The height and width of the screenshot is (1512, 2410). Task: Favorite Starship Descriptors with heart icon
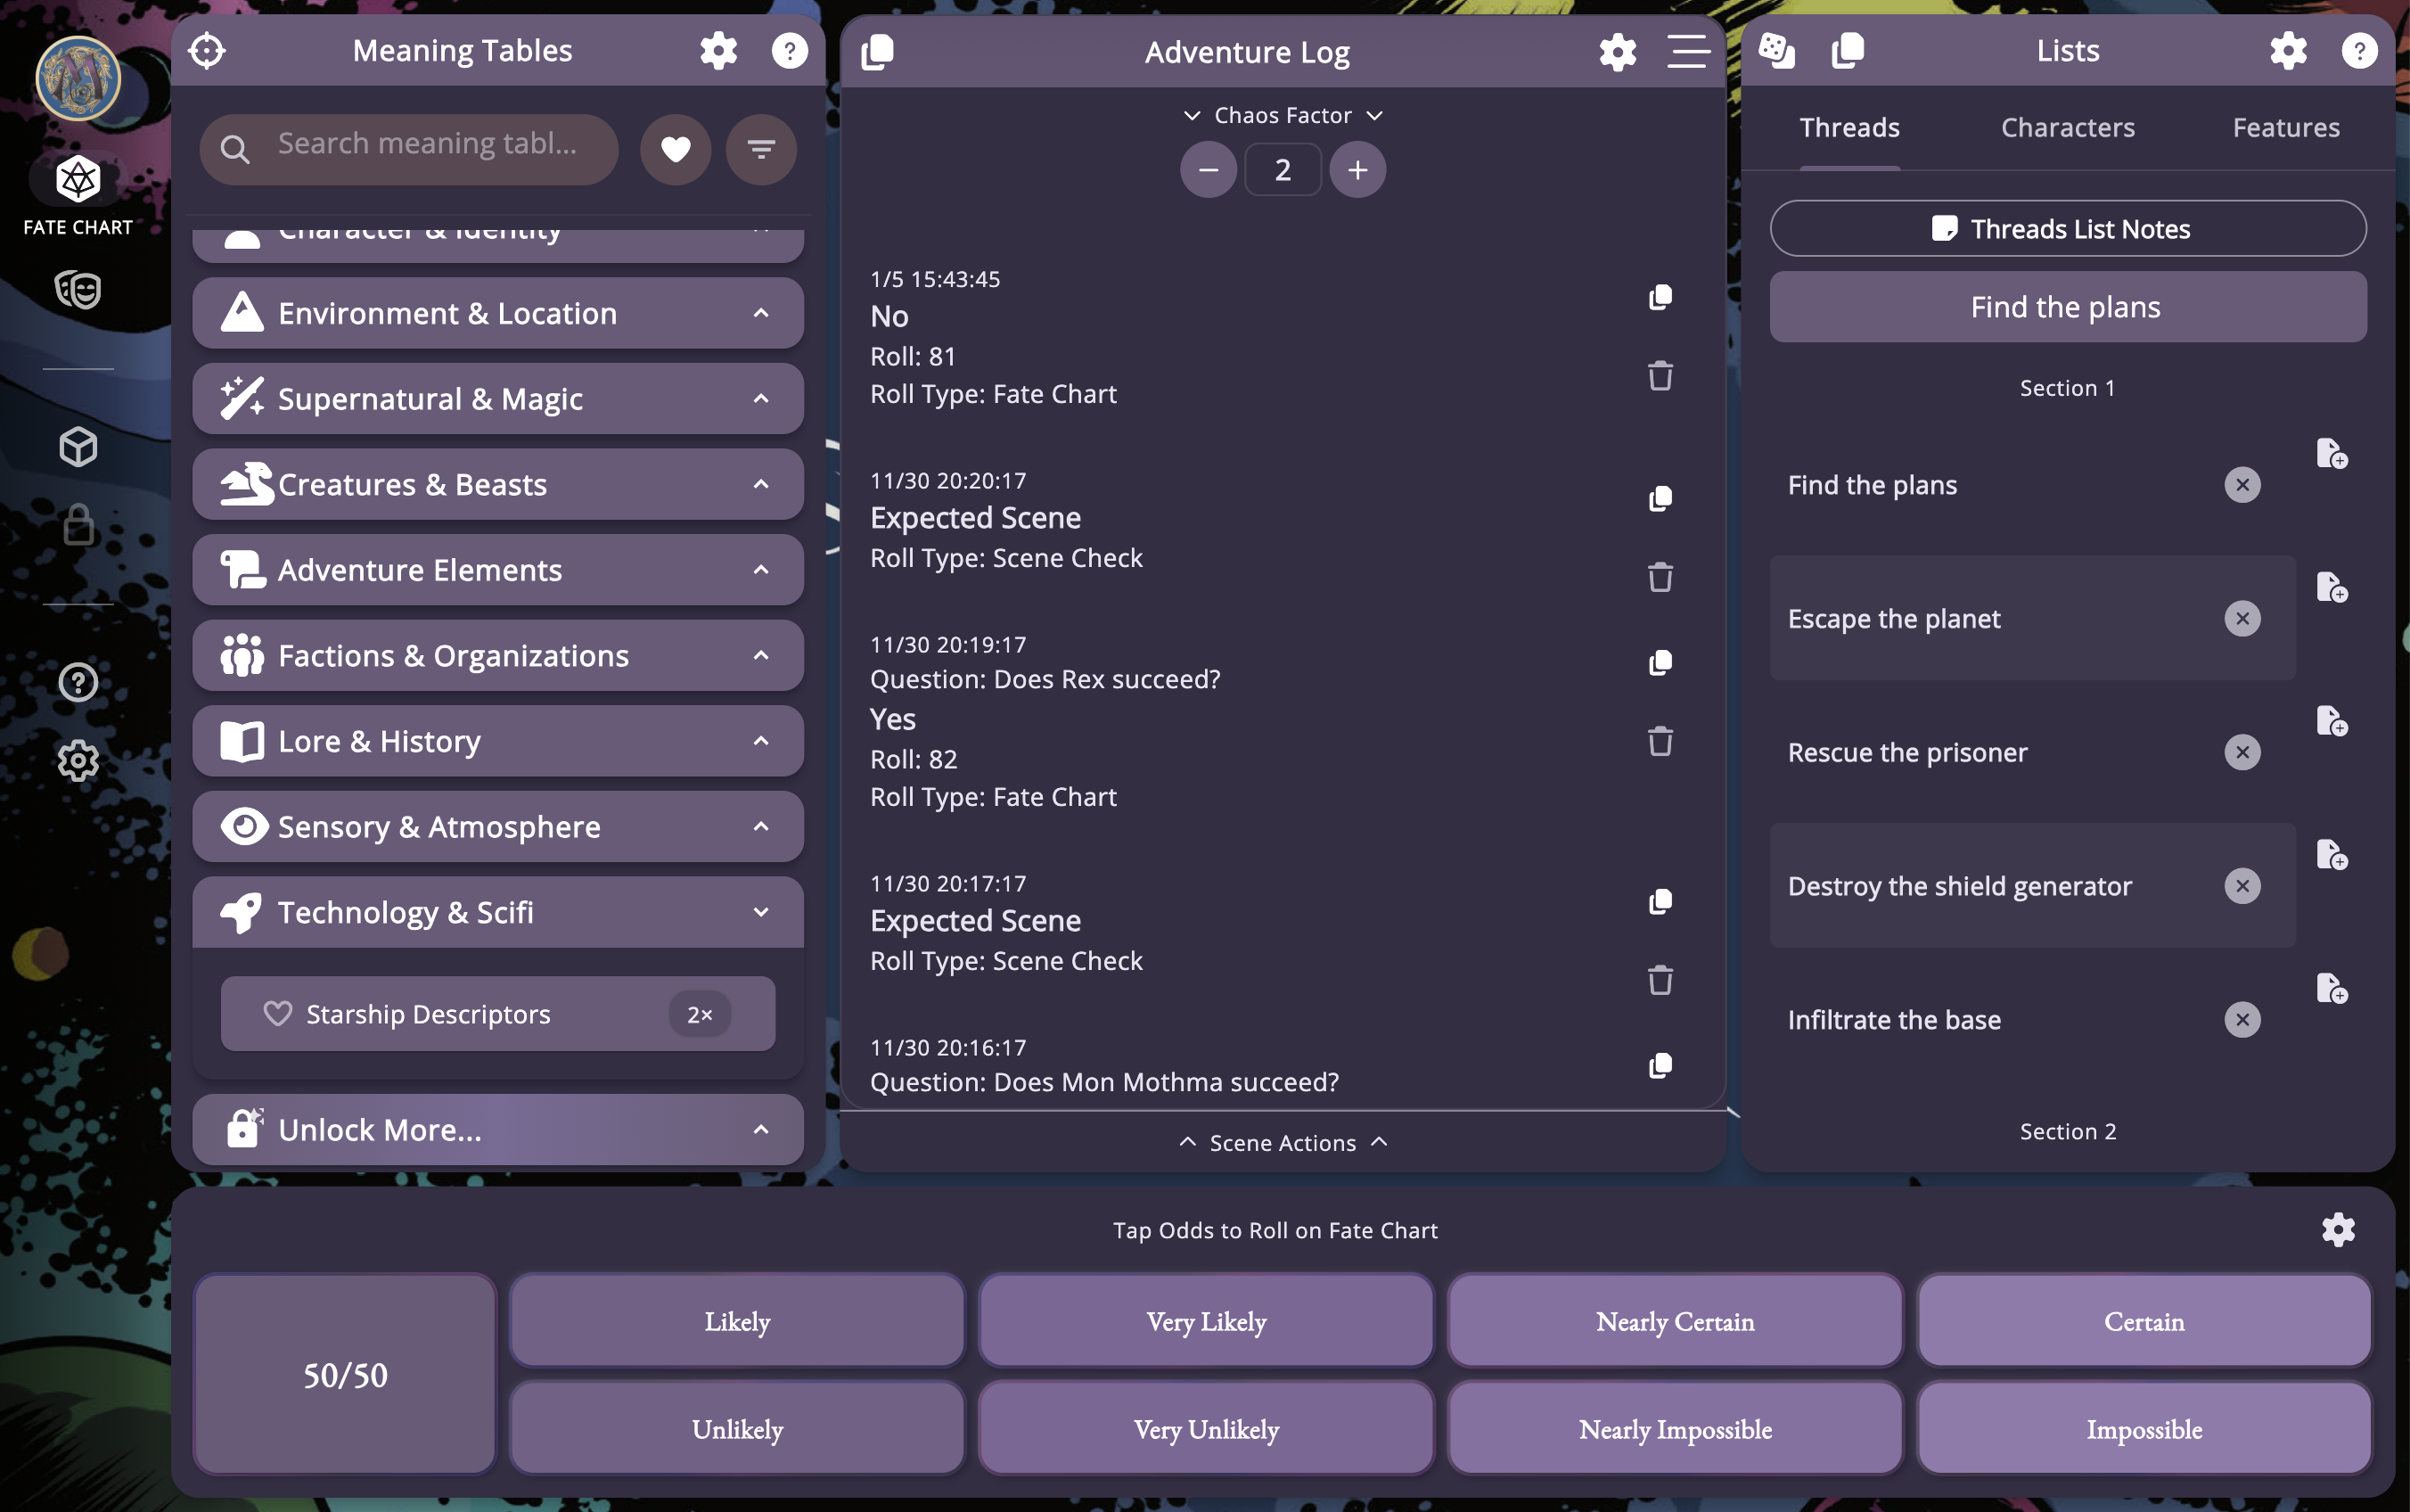tap(277, 1014)
